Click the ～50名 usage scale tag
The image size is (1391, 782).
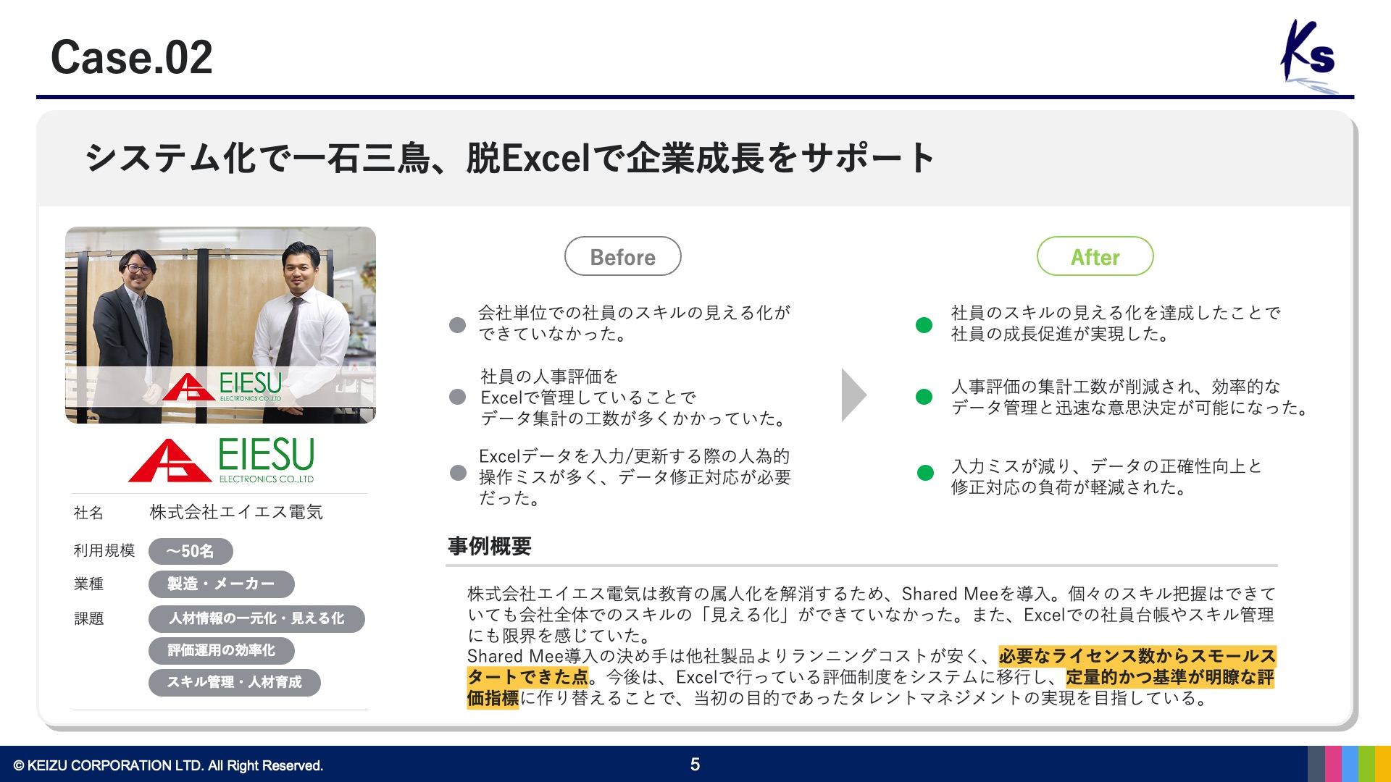tap(191, 551)
